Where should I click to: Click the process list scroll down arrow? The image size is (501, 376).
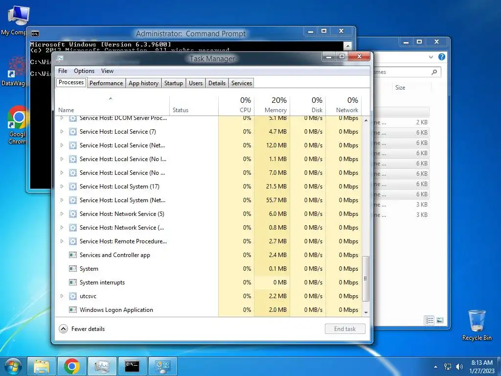[366, 313]
